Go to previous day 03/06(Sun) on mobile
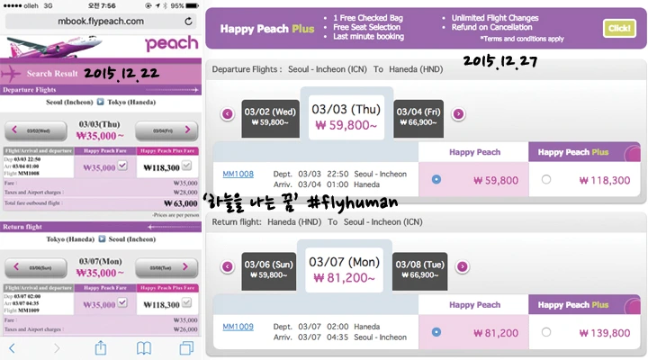Screen dimensions: 648x360 coord(35,267)
